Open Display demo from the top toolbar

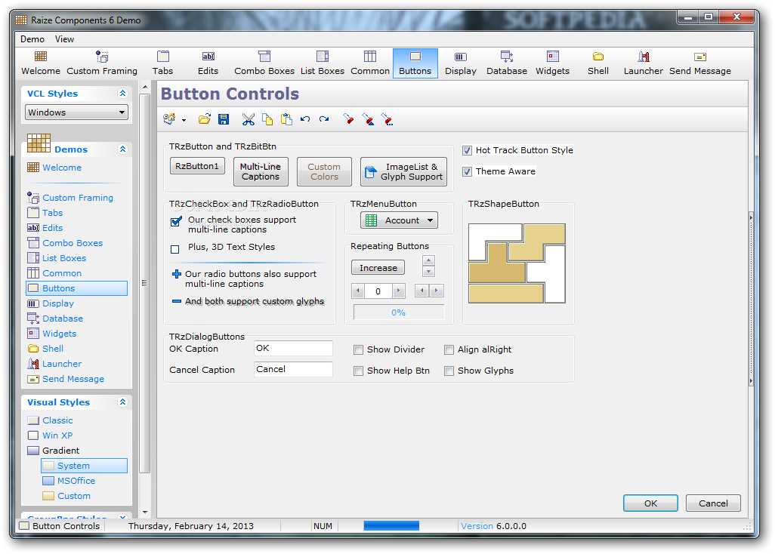coord(461,63)
